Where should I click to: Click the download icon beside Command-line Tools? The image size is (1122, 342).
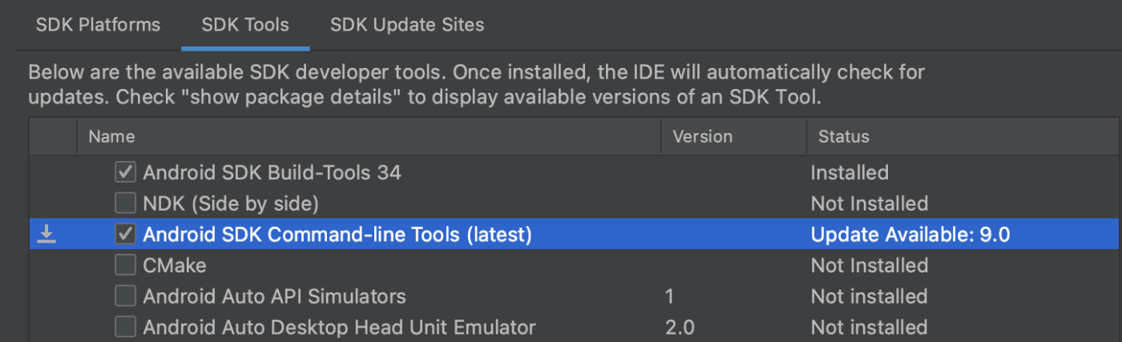pyautogui.click(x=47, y=234)
